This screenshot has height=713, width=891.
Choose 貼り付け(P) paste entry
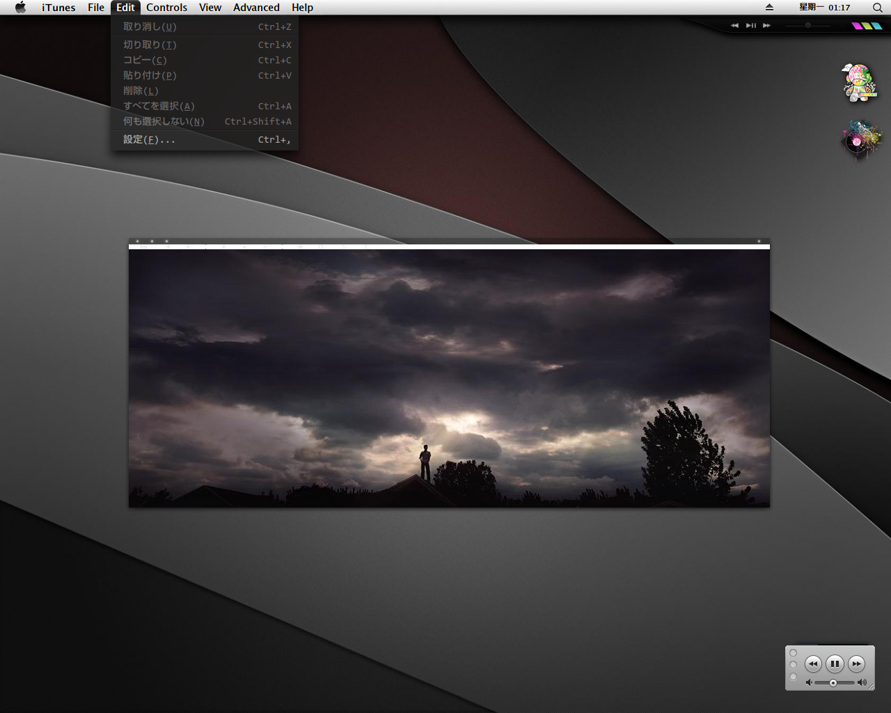(205, 75)
